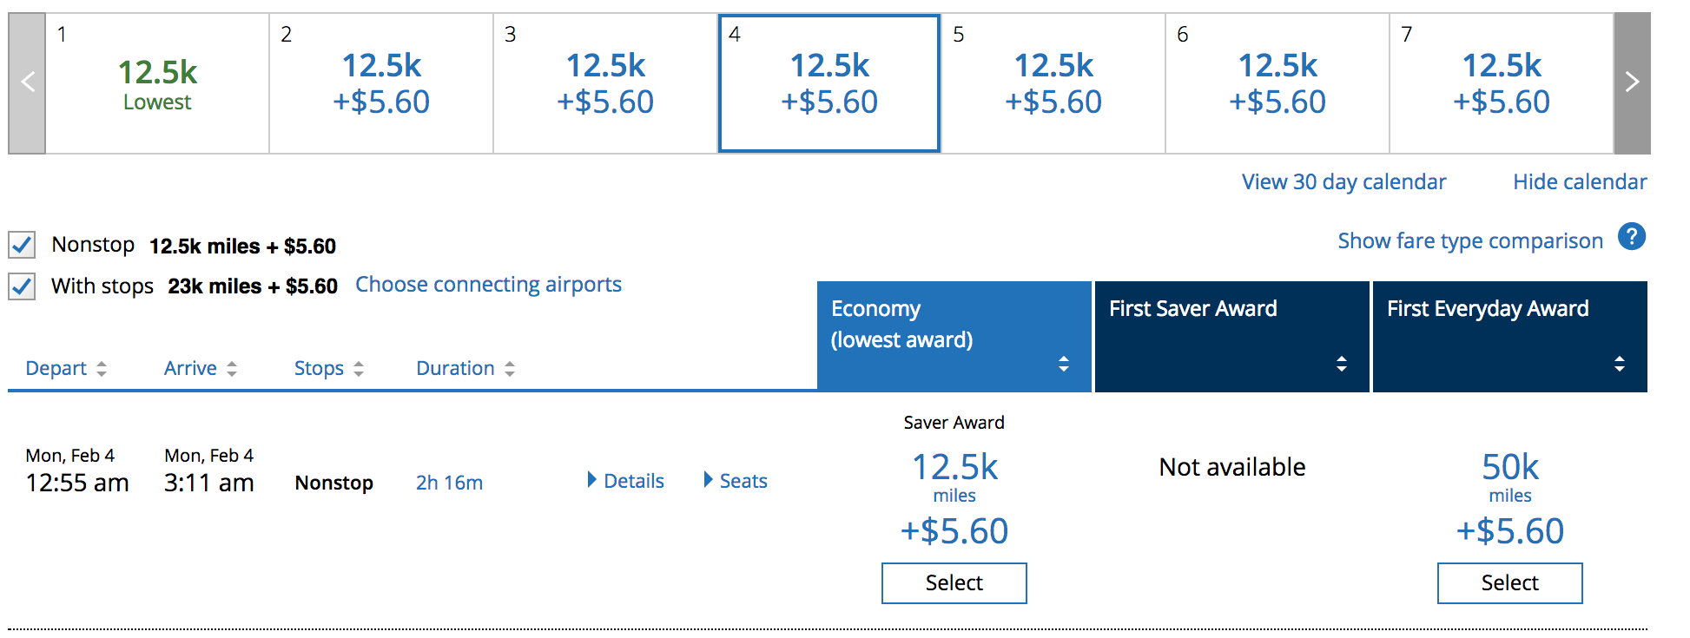The width and height of the screenshot is (1690, 638).
Task: Sort flights by Duration arrows
Action: click(x=510, y=369)
